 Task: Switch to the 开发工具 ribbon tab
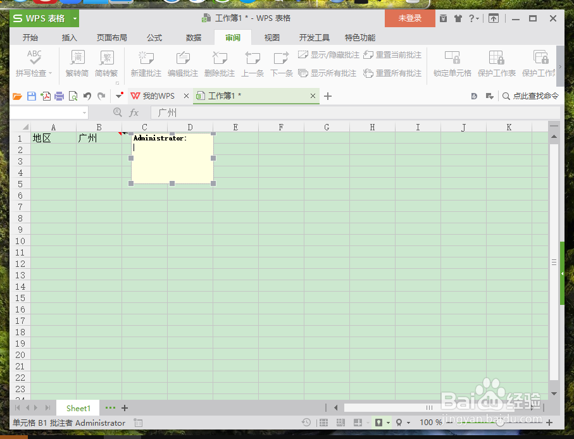click(x=314, y=37)
